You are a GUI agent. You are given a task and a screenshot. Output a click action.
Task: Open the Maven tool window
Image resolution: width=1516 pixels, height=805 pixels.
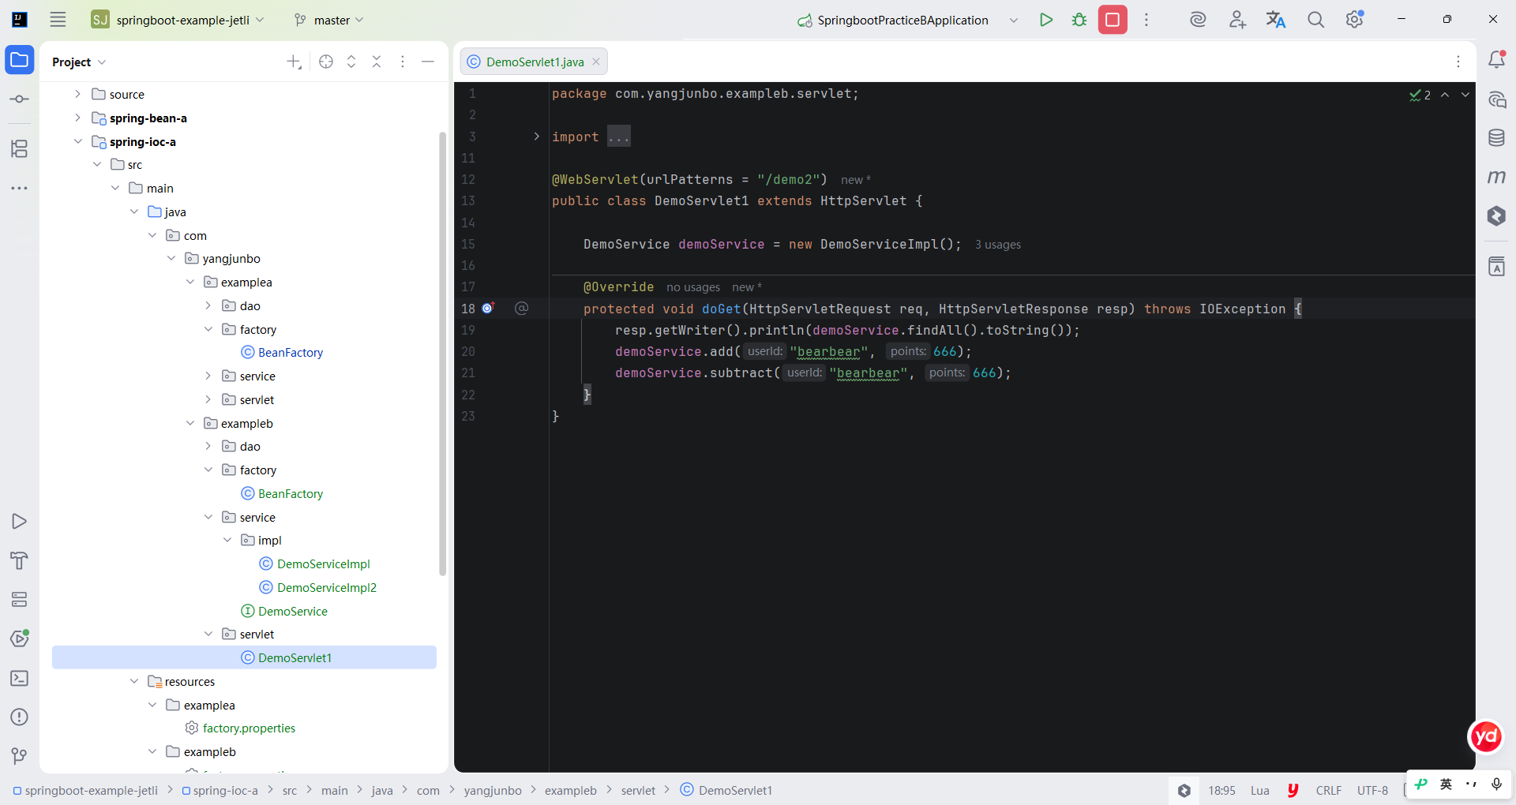pos(1496,177)
